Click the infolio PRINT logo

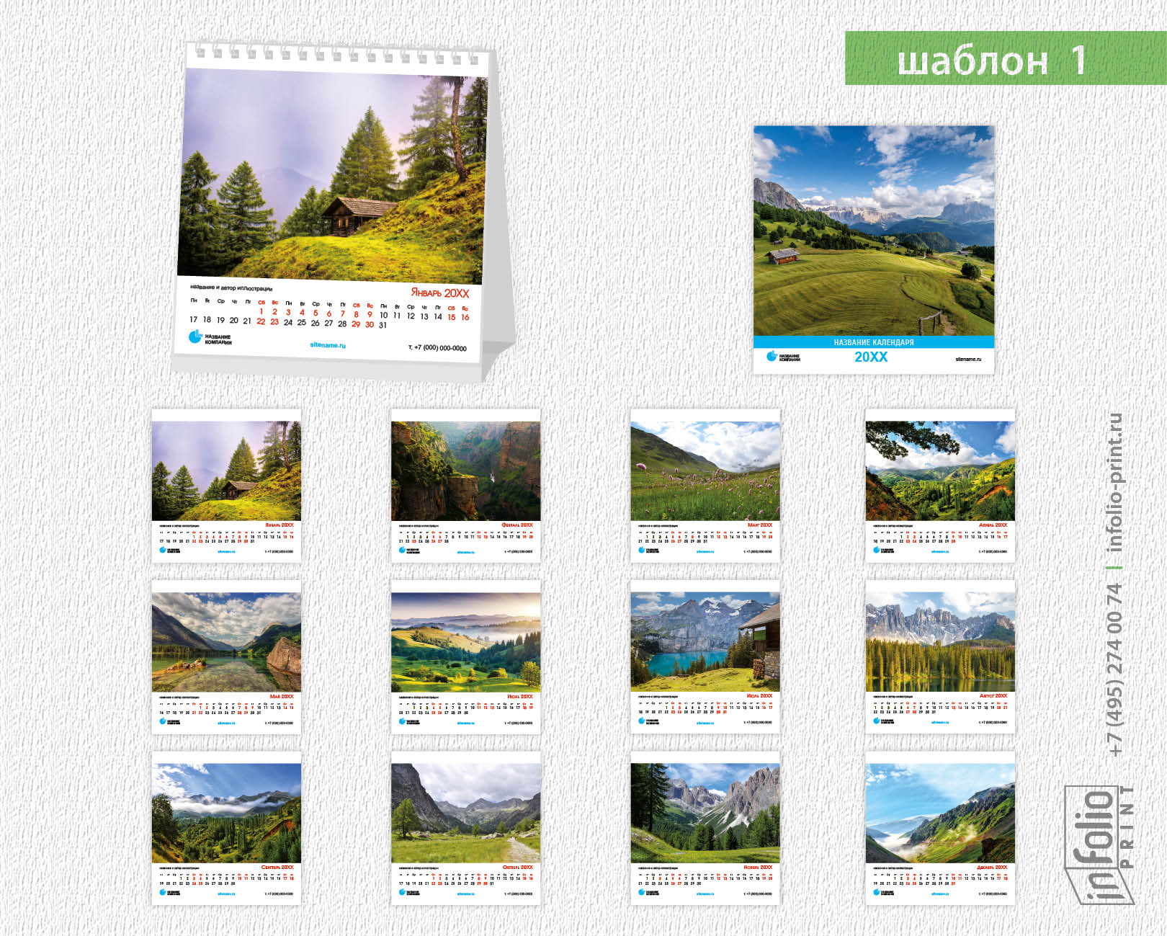tap(1100, 844)
